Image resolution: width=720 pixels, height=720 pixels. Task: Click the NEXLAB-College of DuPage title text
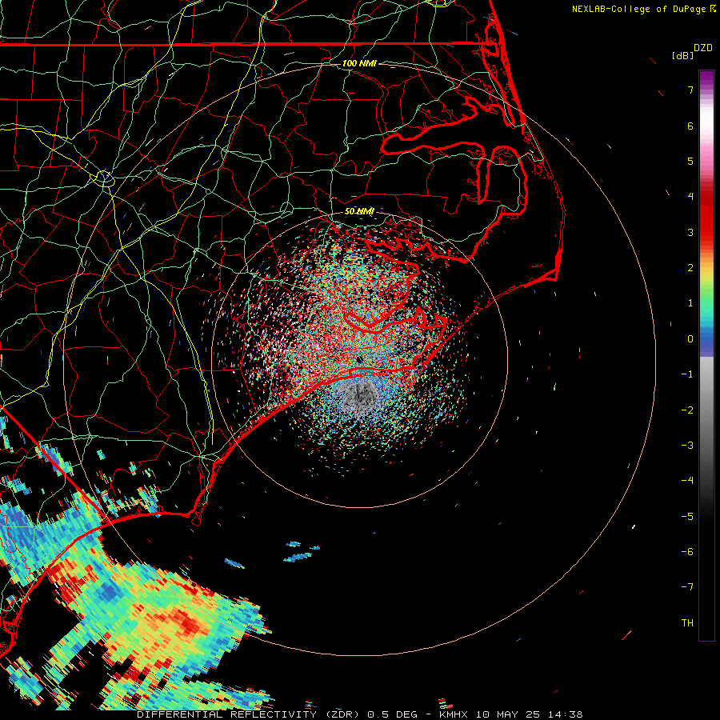[x=638, y=9]
